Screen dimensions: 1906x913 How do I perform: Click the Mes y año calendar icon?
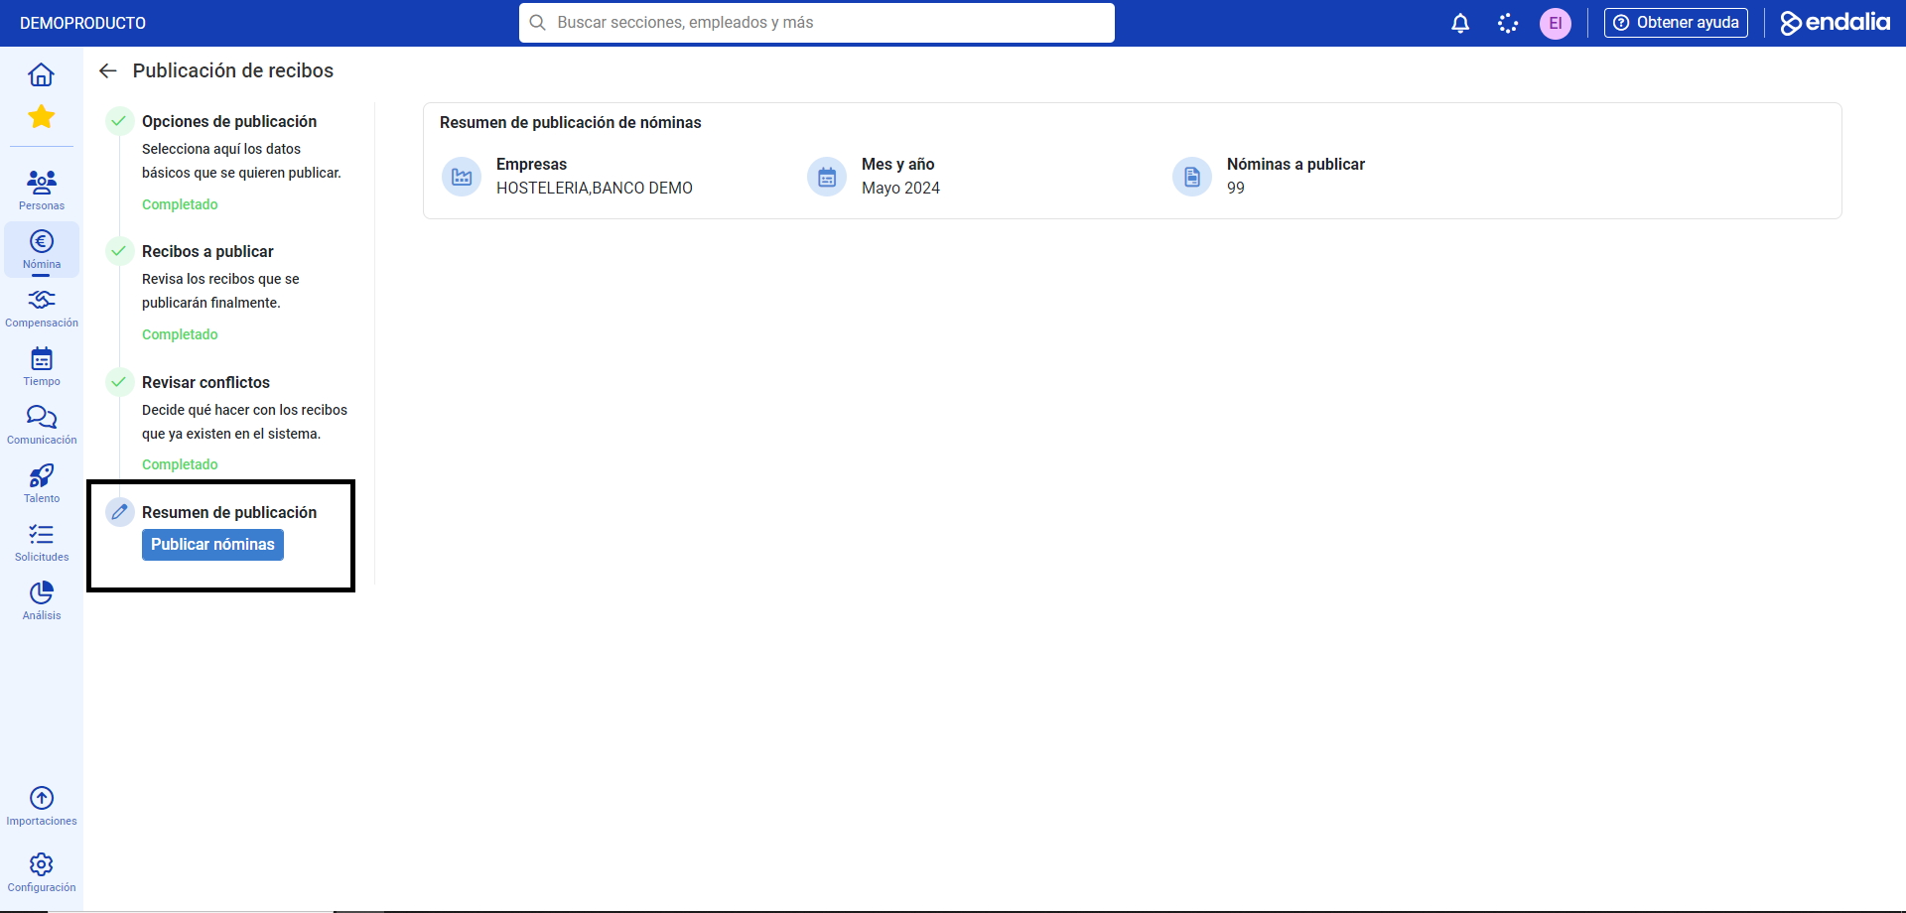point(827,177)
